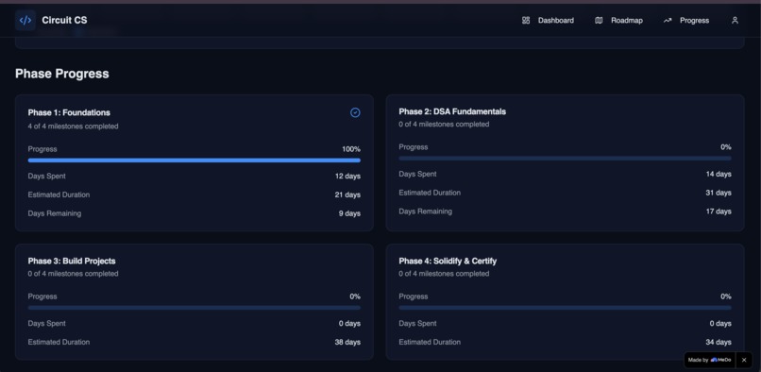Click Phase 4's '0 days' spent value
Screen dimensions: 761x372
point(720,324)
